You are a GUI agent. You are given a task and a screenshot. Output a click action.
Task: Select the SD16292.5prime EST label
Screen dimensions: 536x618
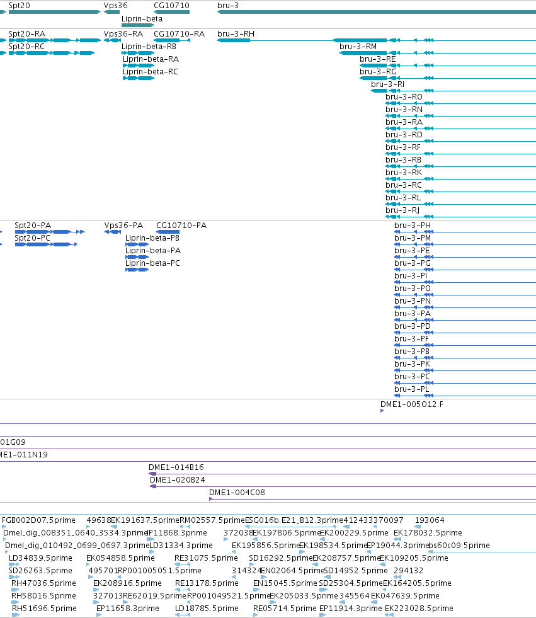[281, 558]
